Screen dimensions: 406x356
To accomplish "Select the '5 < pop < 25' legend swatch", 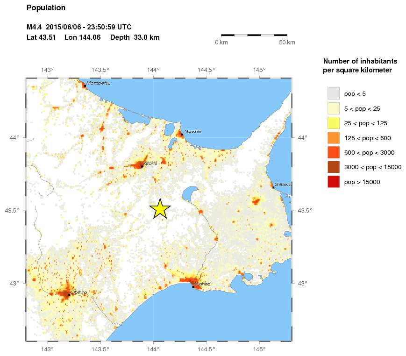I will point(333,108).
